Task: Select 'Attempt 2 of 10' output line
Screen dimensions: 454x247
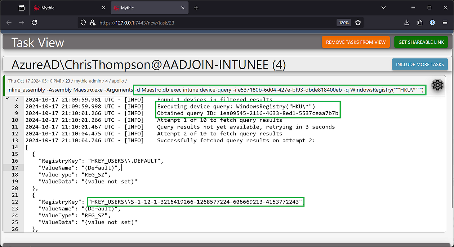Action: (220, 134)
